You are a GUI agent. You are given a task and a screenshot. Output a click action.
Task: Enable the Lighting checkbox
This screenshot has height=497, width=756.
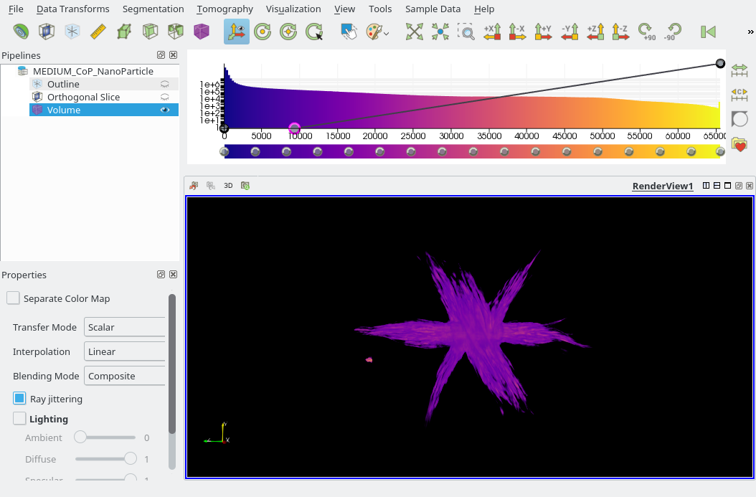[x=19, y=418]
